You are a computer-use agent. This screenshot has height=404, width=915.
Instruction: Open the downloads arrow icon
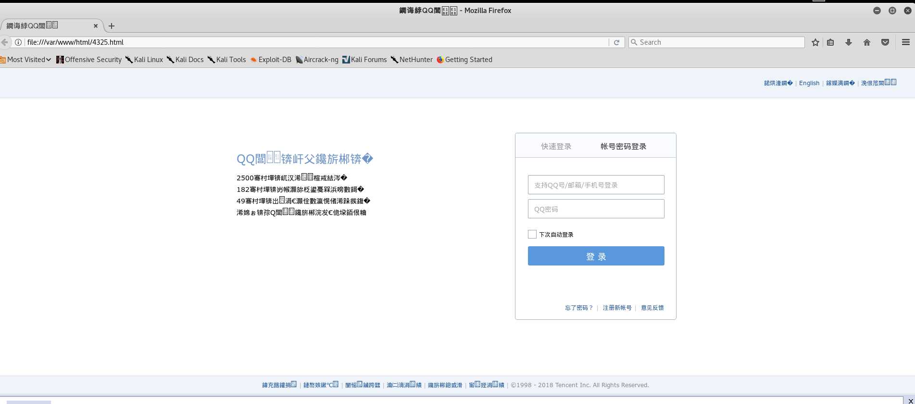(849, 42)
